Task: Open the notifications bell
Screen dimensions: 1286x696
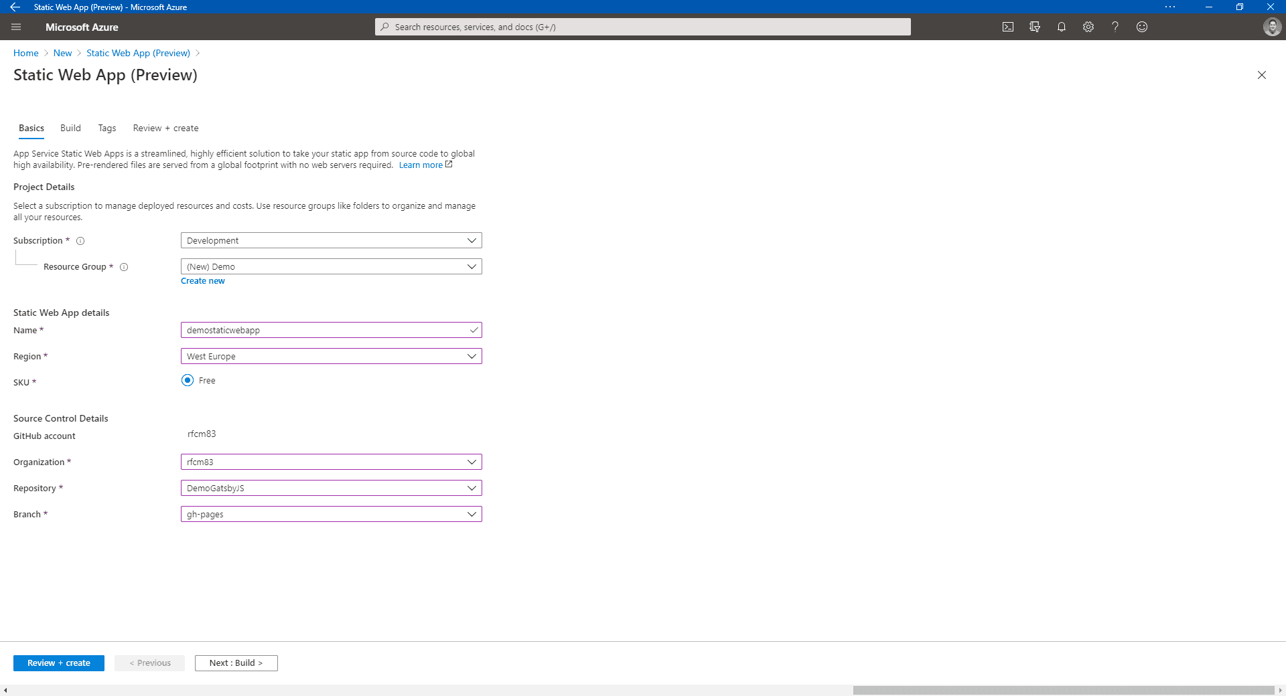Action: [1062, 27]
